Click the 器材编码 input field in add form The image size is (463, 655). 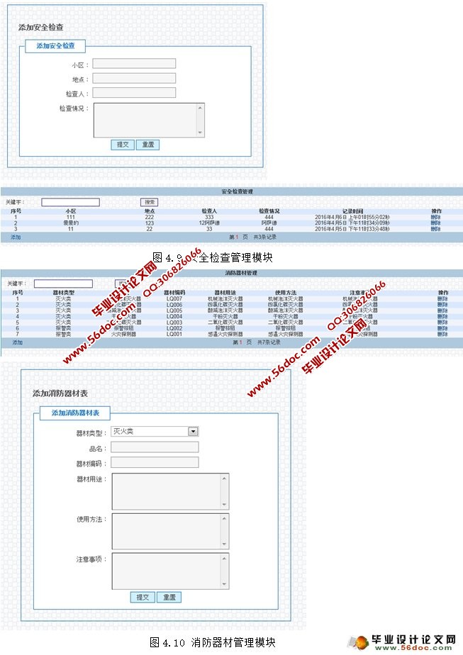155,462
